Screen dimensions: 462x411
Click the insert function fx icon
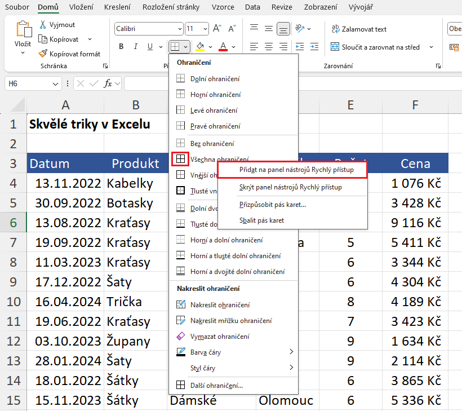[108, 83]
